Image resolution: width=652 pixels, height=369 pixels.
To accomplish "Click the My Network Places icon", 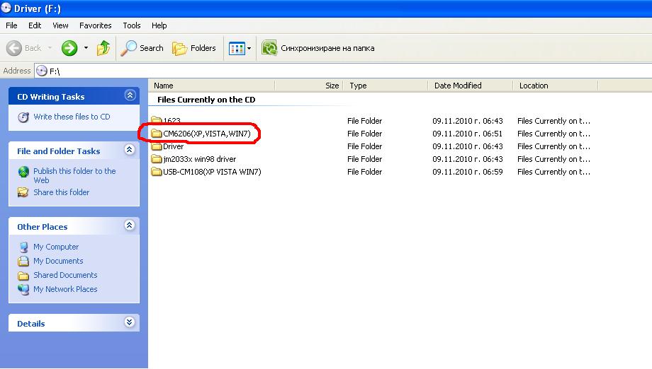I will click(23, 289).
